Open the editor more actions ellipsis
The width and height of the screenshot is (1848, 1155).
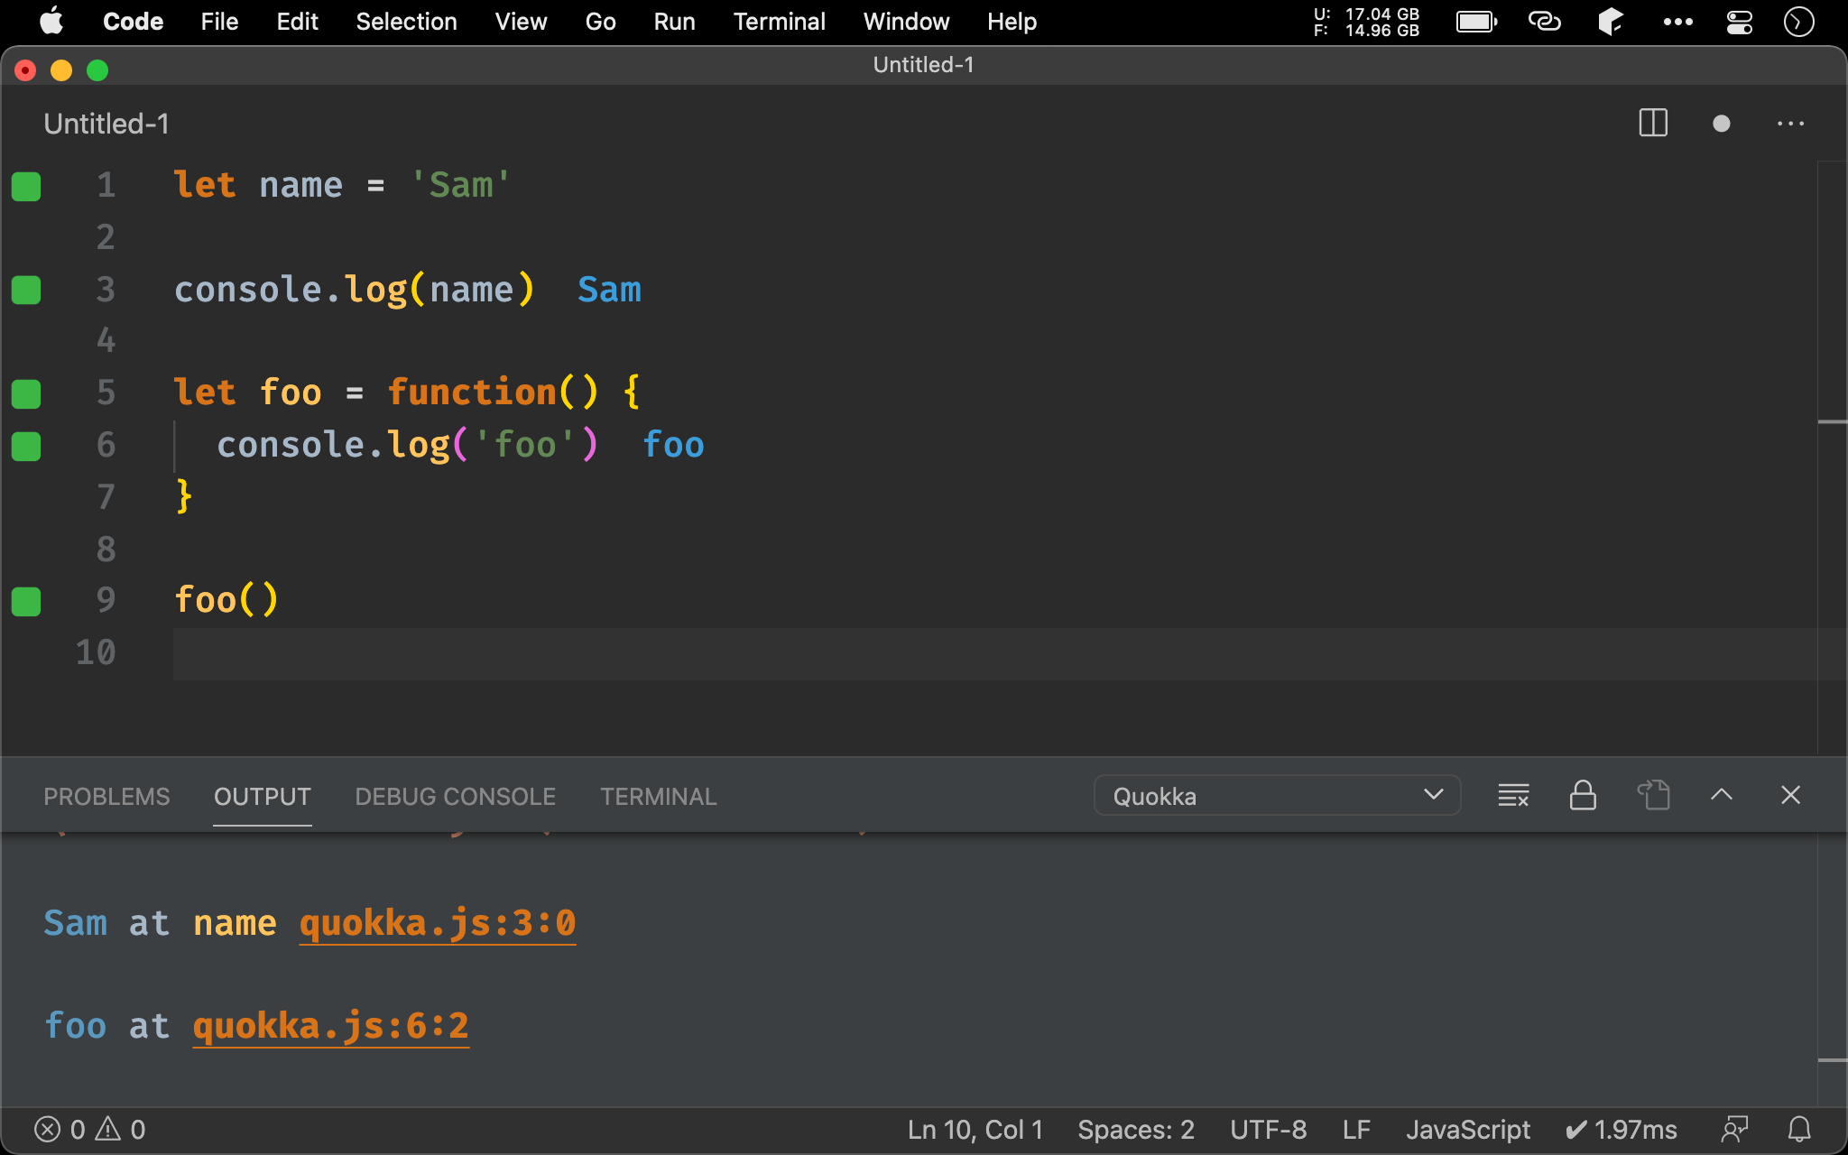point(1790,124)
